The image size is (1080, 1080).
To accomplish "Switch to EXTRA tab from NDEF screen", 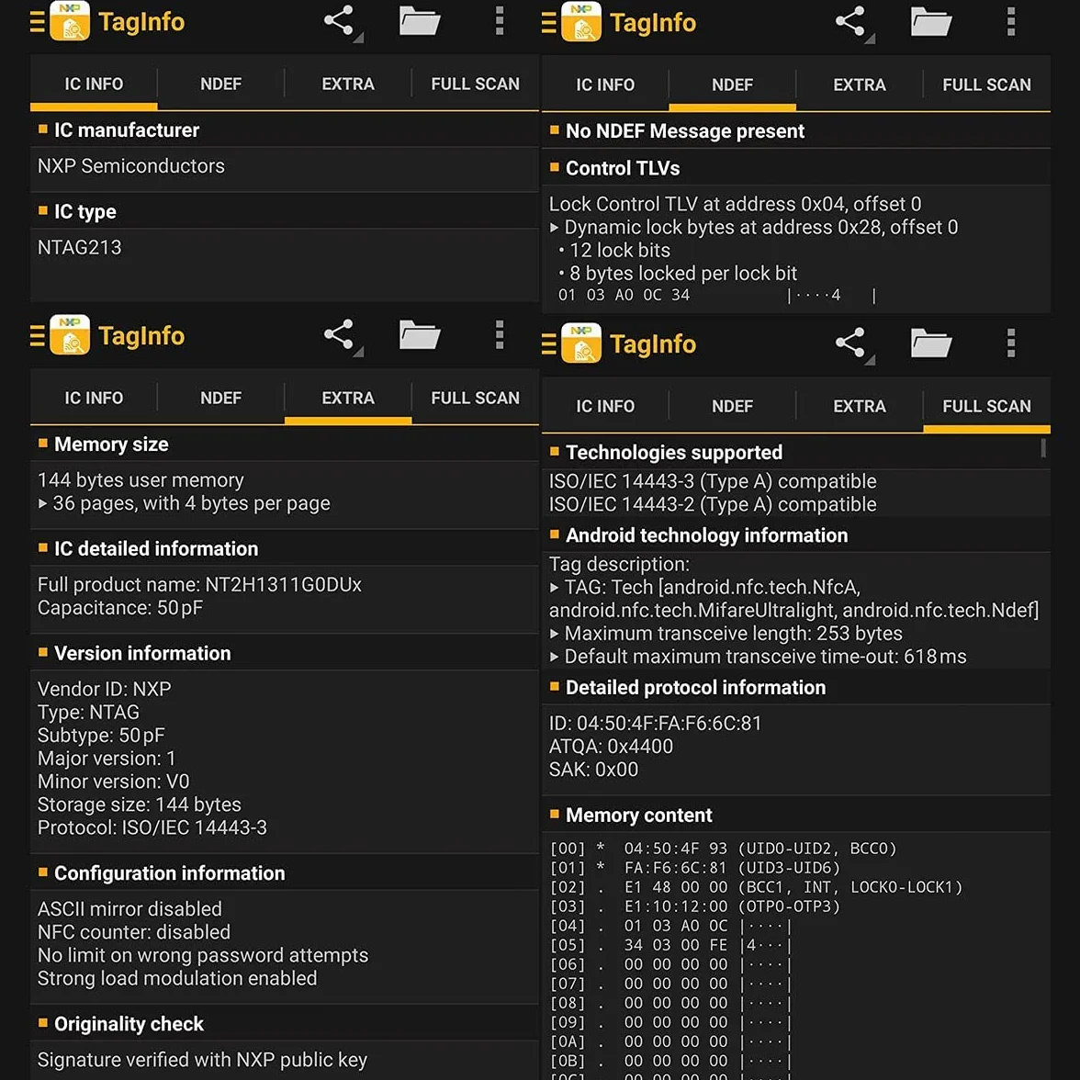I will point(860,84).
